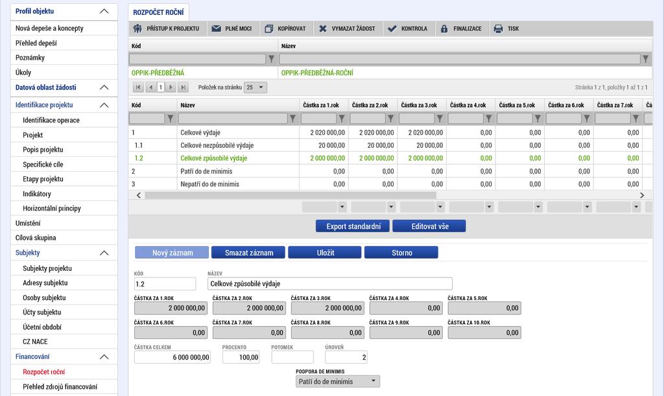Collapse Subjekty section
This screenshot has height=396, width=664.
104,253
